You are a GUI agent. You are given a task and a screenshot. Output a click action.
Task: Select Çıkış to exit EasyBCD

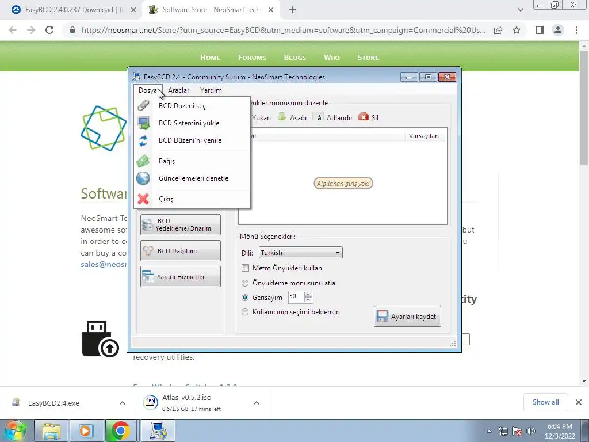point(192,199)
